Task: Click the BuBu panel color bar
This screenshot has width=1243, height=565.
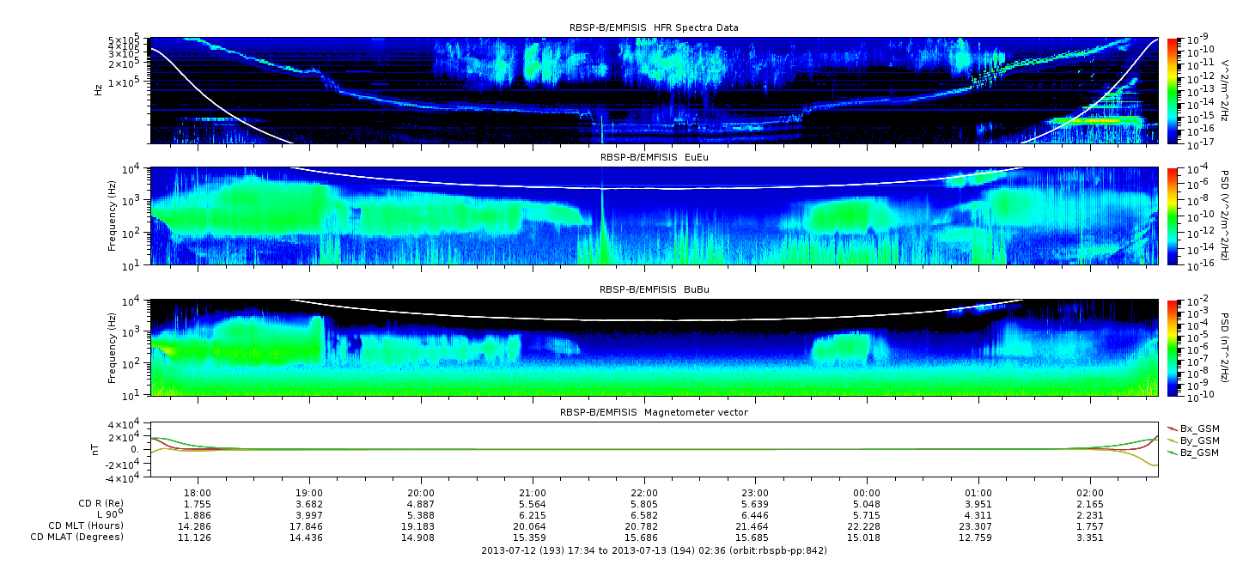Action: (x=1172, y=348)
